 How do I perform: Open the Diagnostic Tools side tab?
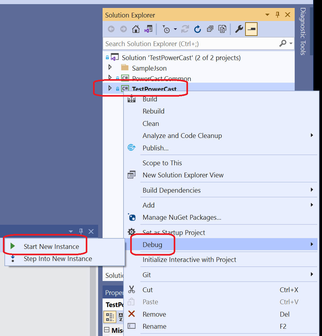(x=303, y=32)
